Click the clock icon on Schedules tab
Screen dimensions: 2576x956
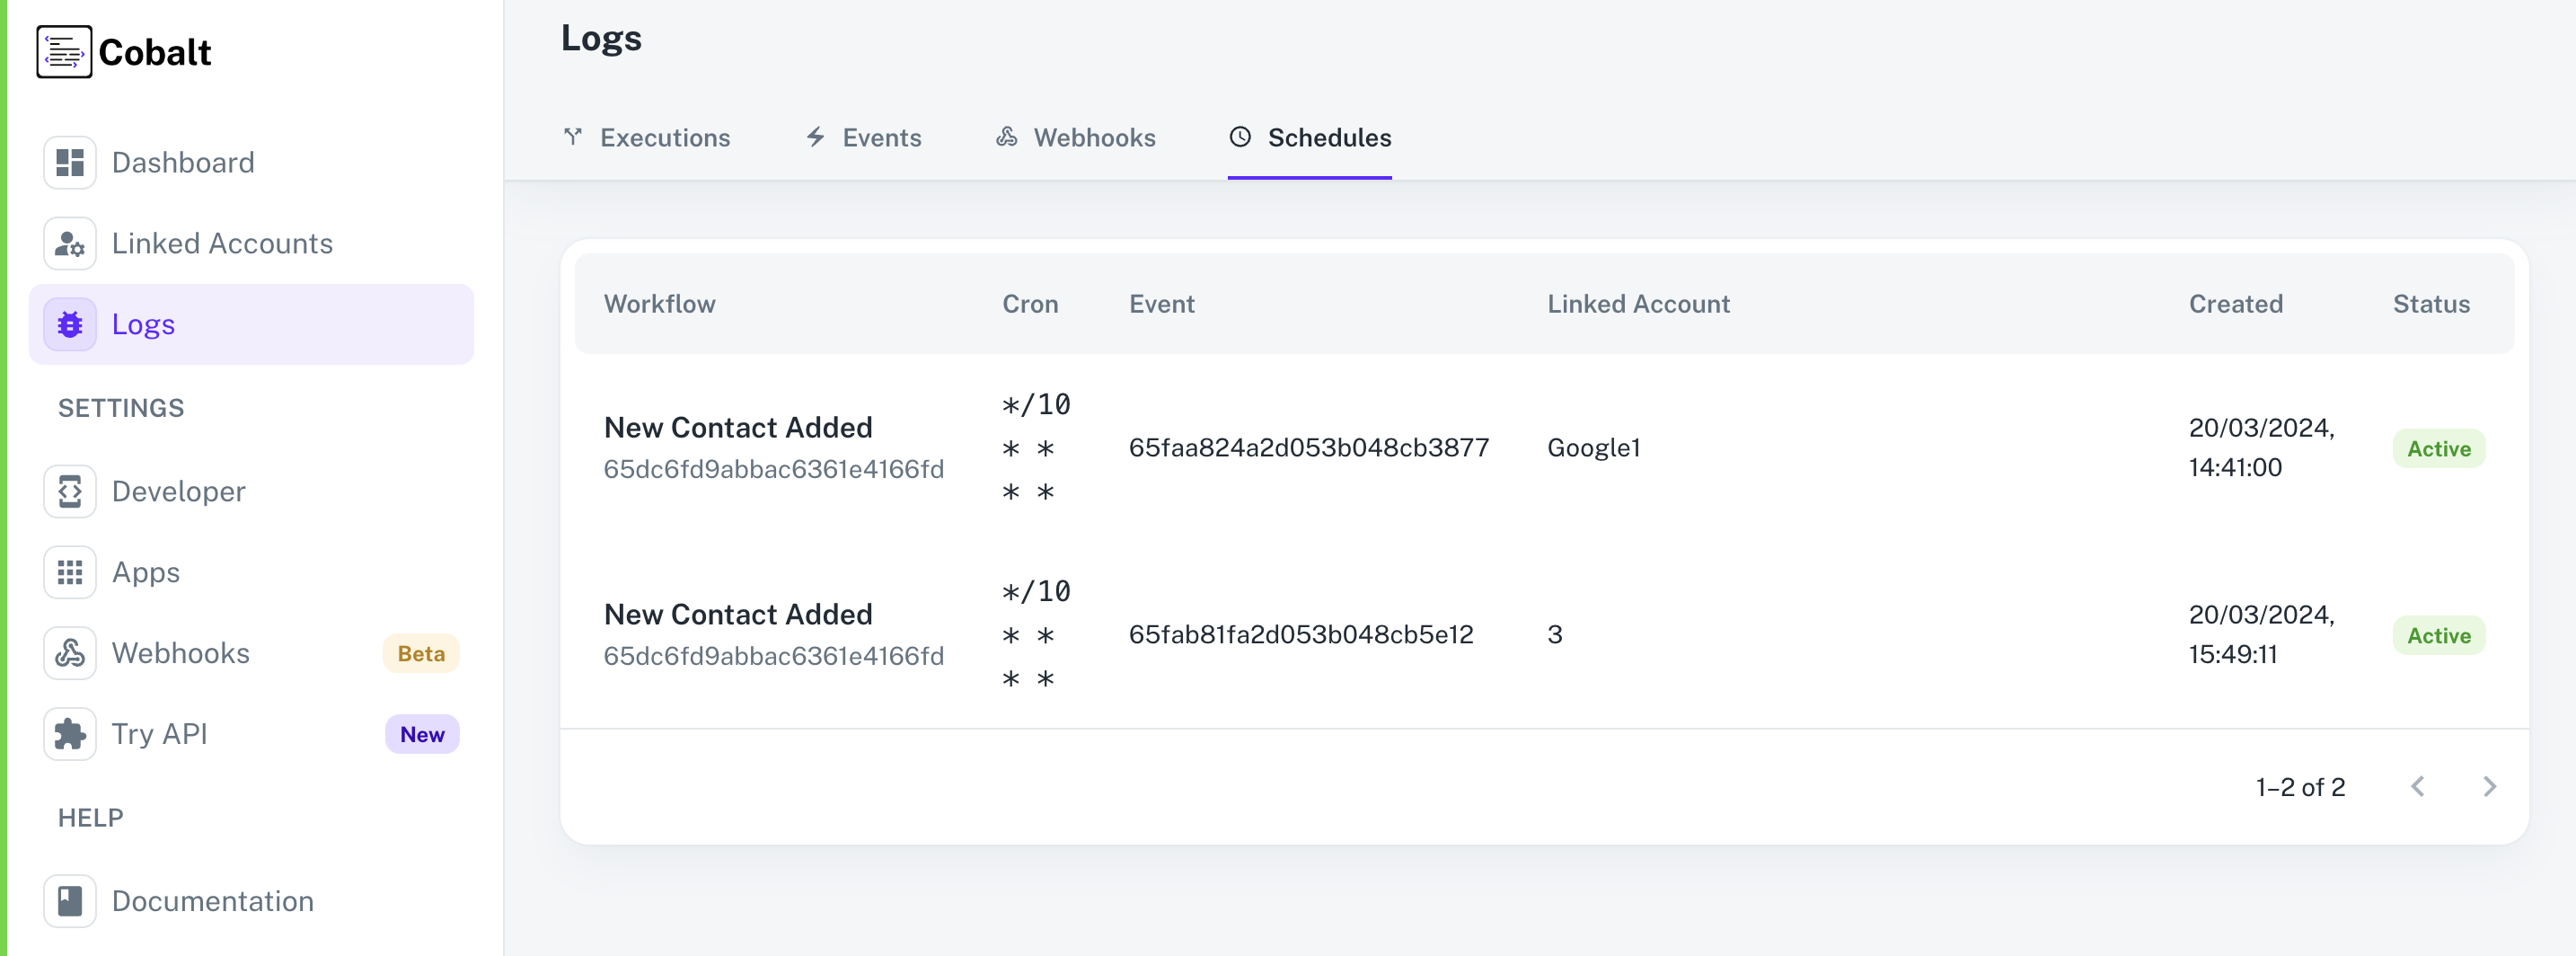1240,138
